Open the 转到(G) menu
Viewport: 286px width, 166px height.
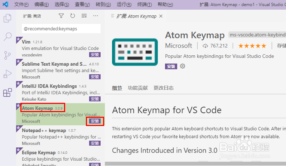103,4
